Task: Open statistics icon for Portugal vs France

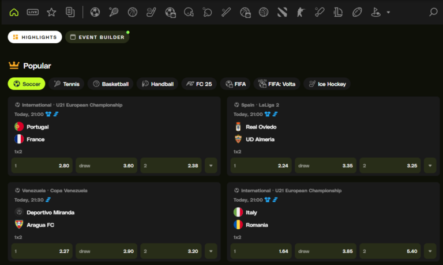Action: pos(56,114)
